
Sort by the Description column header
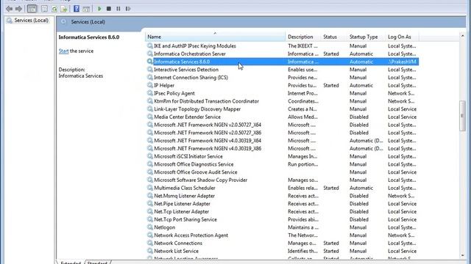point(302,37)
